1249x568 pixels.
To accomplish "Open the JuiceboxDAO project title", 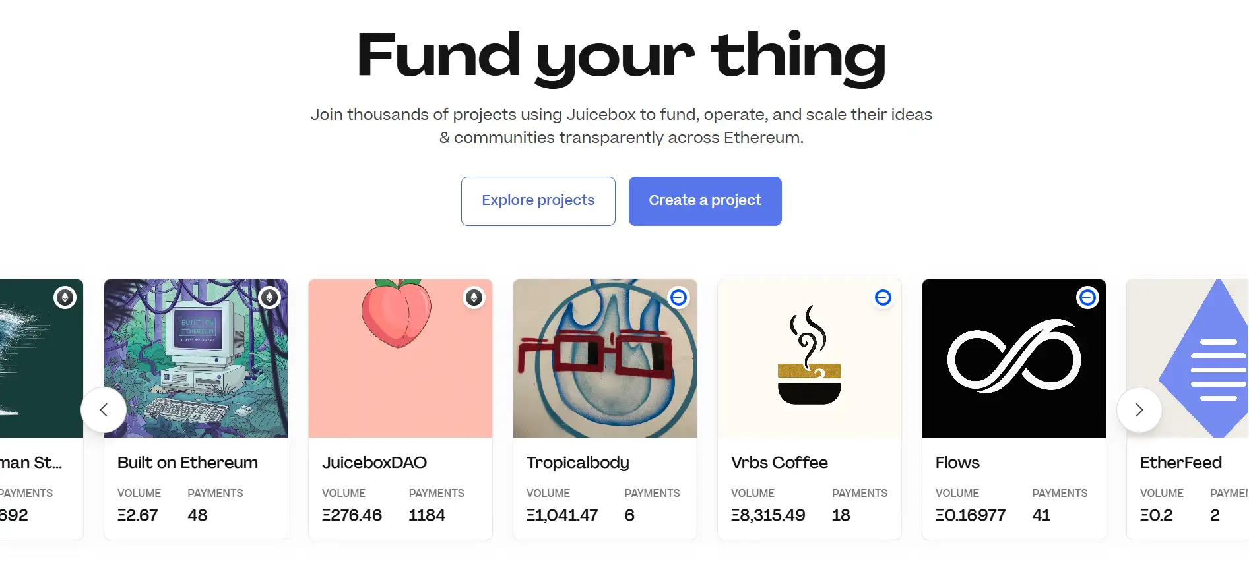I will pos(374,463).
